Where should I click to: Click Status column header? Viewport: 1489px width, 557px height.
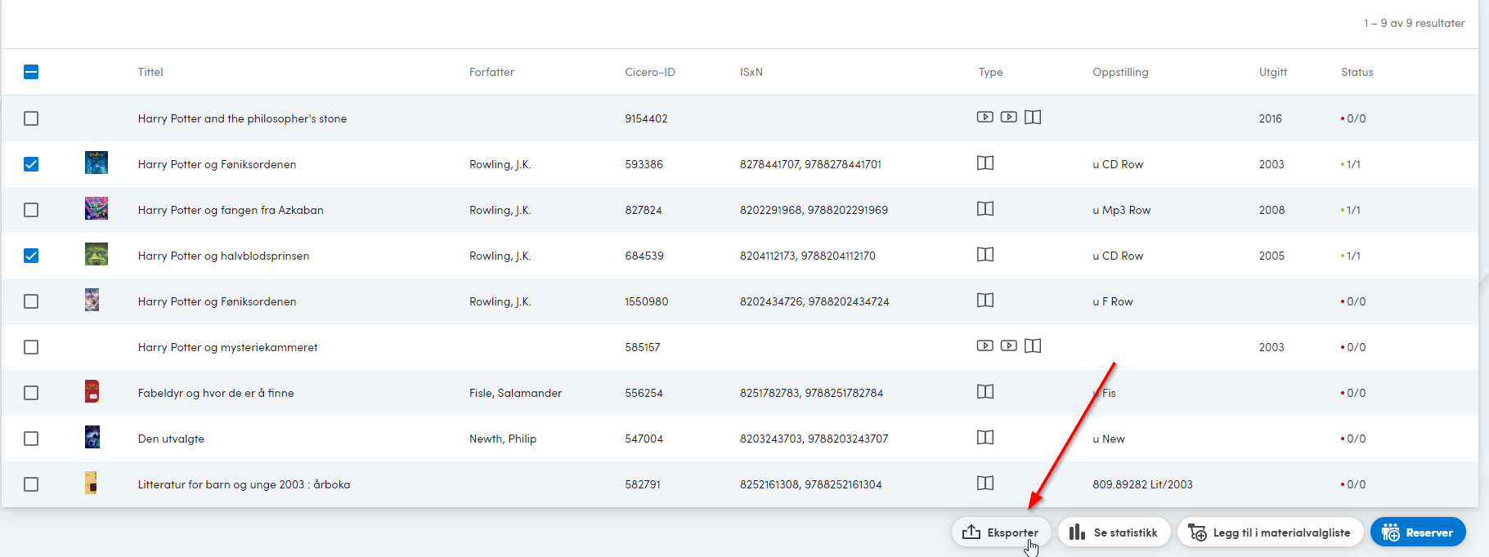coord(1357,72)
